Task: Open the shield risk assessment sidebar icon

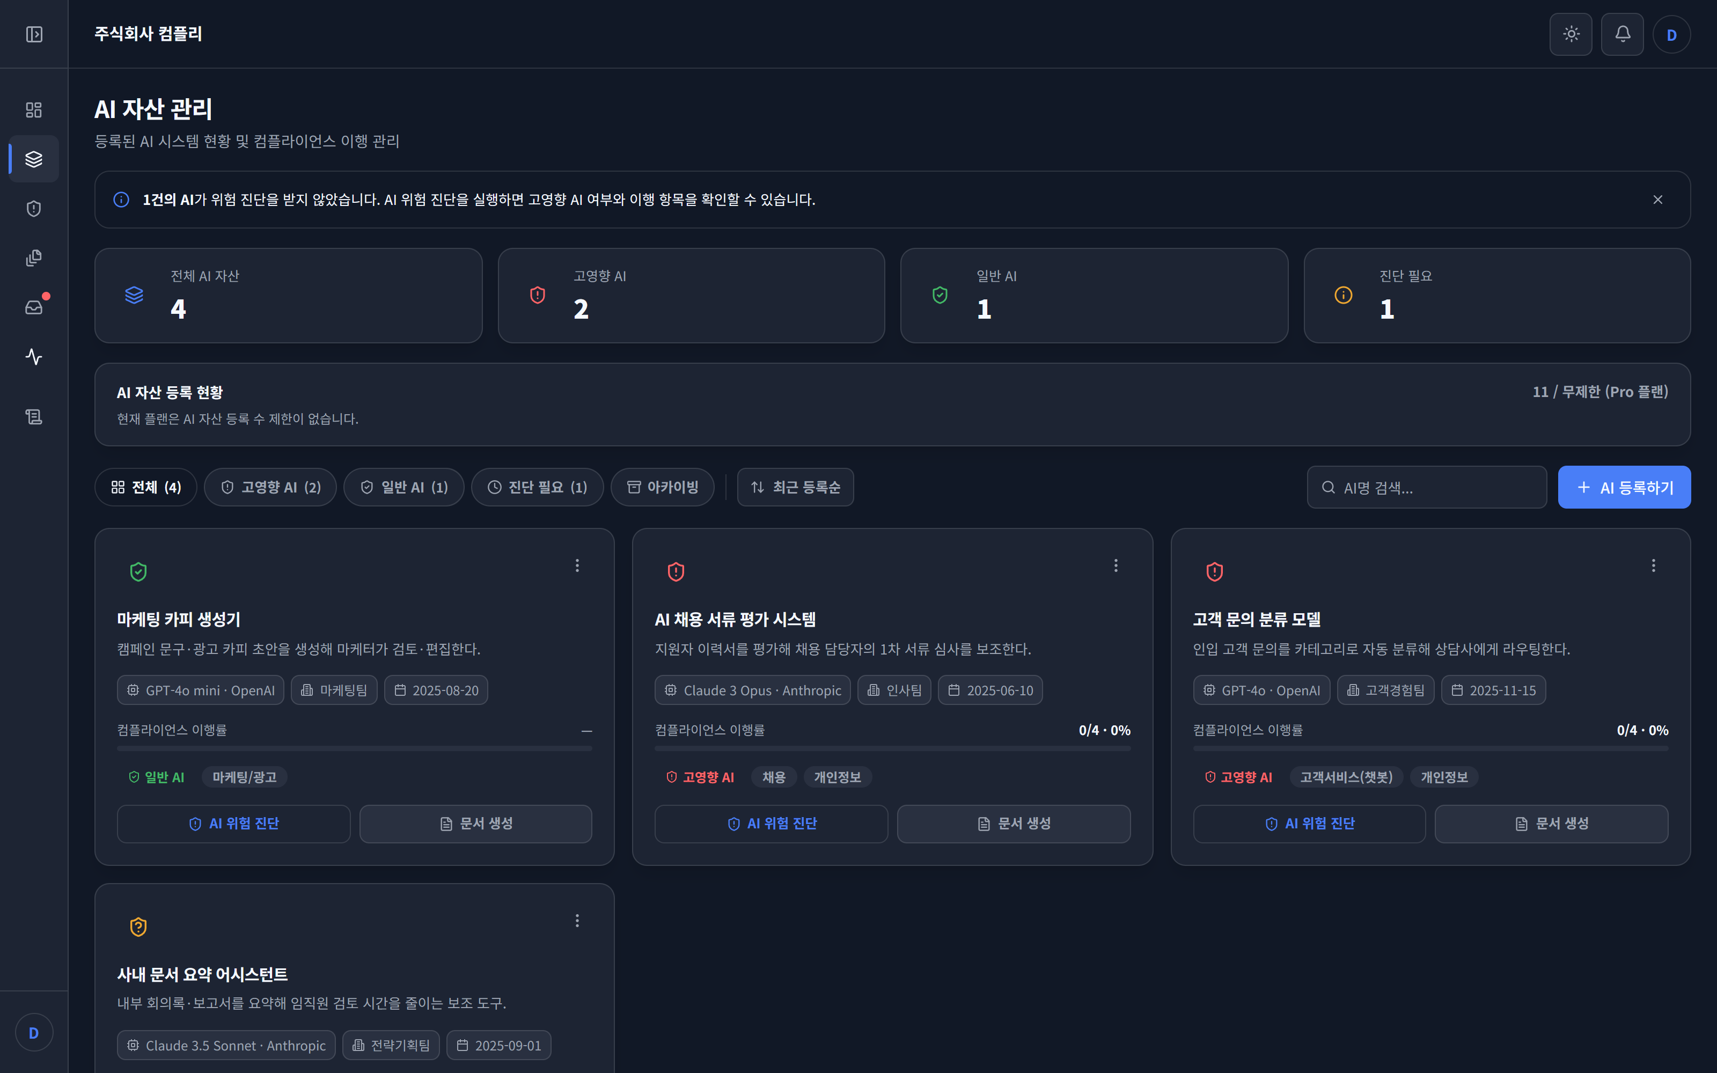Action: pos(33,209)
